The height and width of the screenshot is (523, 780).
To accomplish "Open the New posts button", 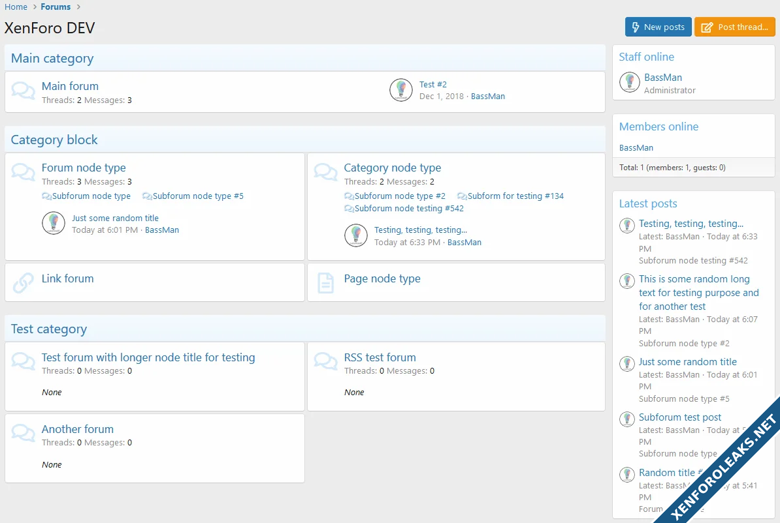I will pos(658,27).
